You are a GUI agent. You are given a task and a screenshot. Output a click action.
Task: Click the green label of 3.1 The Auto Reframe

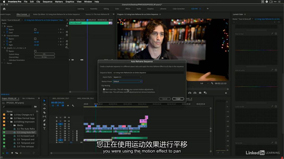4,129
